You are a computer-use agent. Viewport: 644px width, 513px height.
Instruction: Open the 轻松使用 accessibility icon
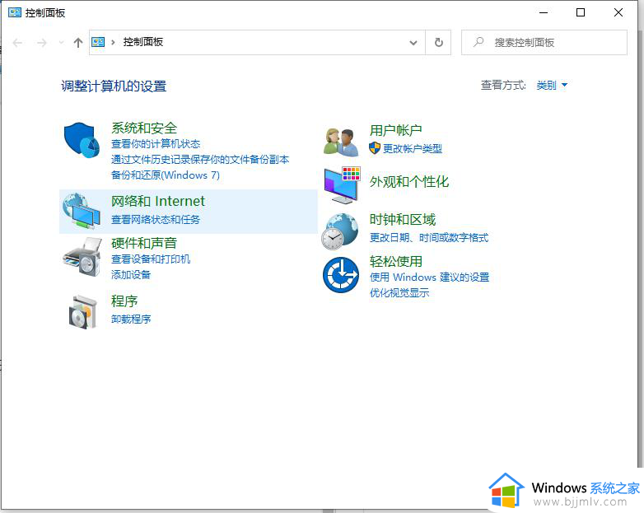340,275
